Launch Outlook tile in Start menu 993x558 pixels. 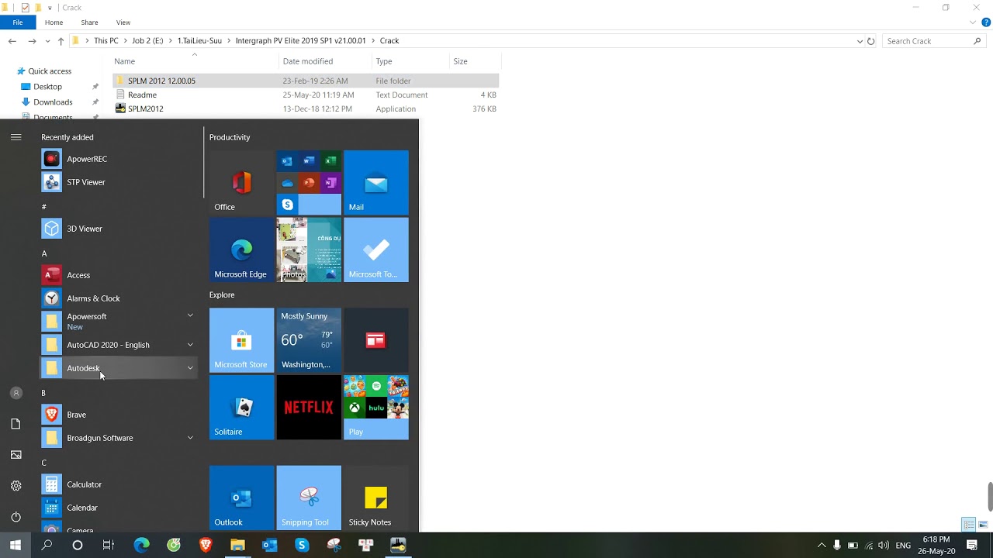tap(241, 498)
